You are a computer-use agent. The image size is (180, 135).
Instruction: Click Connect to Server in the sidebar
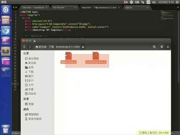tap(33, 119)
